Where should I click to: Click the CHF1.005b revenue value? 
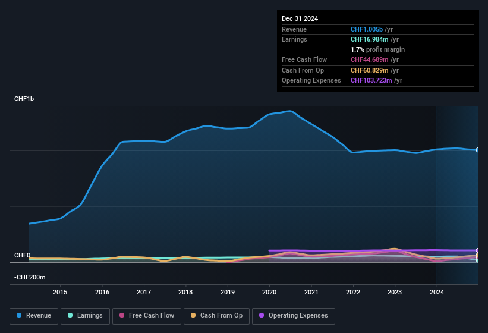(x=367, y=29)
